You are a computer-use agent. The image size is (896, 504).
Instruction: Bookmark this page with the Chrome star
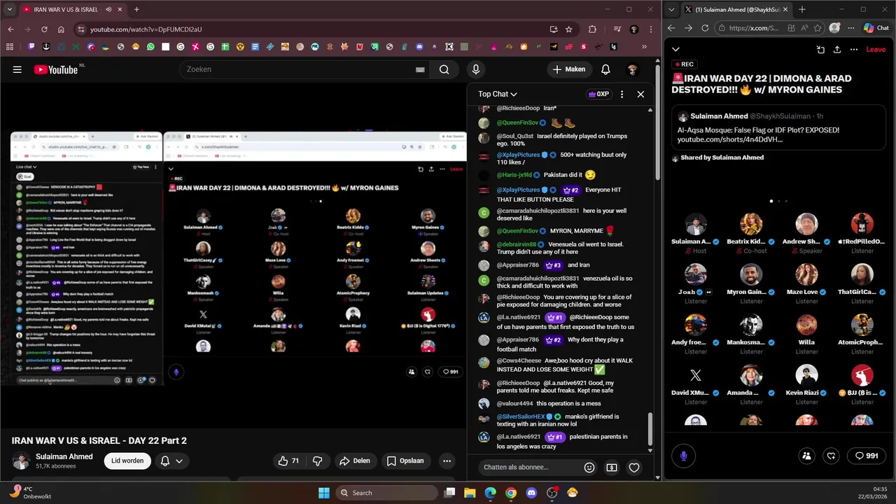(x=569, y=29)
